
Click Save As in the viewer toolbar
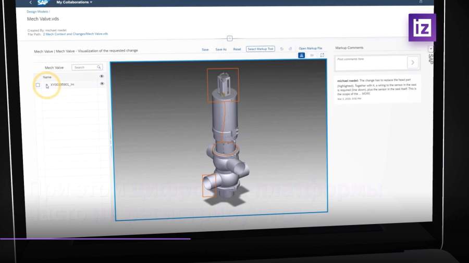click(221, 49)
